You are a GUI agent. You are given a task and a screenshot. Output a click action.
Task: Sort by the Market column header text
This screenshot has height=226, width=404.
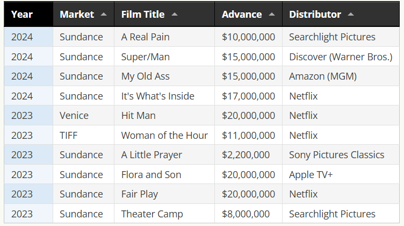[x=77, y=15]
